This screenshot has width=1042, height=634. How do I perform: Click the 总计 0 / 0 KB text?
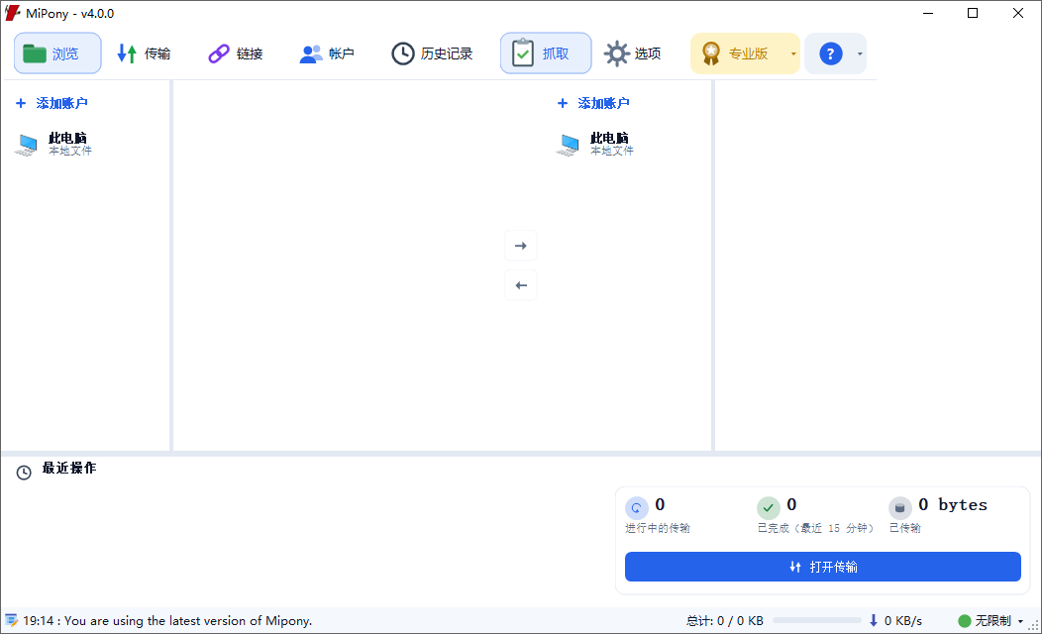[x=725, y=621]
